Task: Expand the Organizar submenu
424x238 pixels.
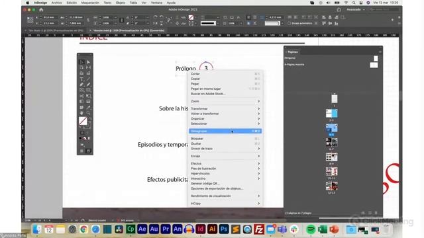Action: tap(225, 119)
